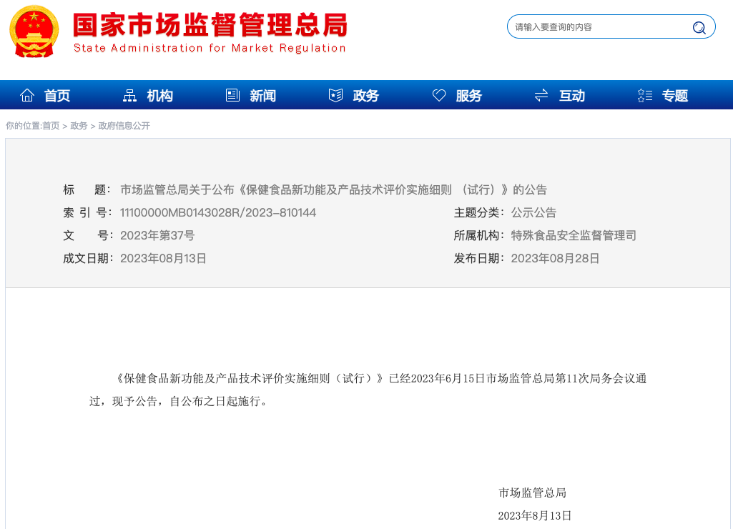Open the 政府信息公开 breadcrumb link
The width and height of the screenshot is (733, 529).
pyautogui.click(x=124, y=126)
